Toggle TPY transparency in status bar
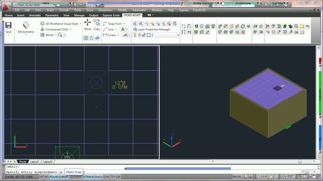Viewport: 323px width, 181px height. tap(113, 176)
